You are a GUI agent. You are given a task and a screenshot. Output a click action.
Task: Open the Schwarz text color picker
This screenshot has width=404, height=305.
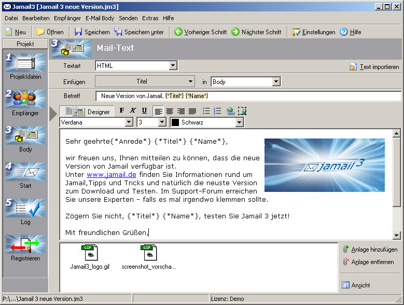coord(239,122)
